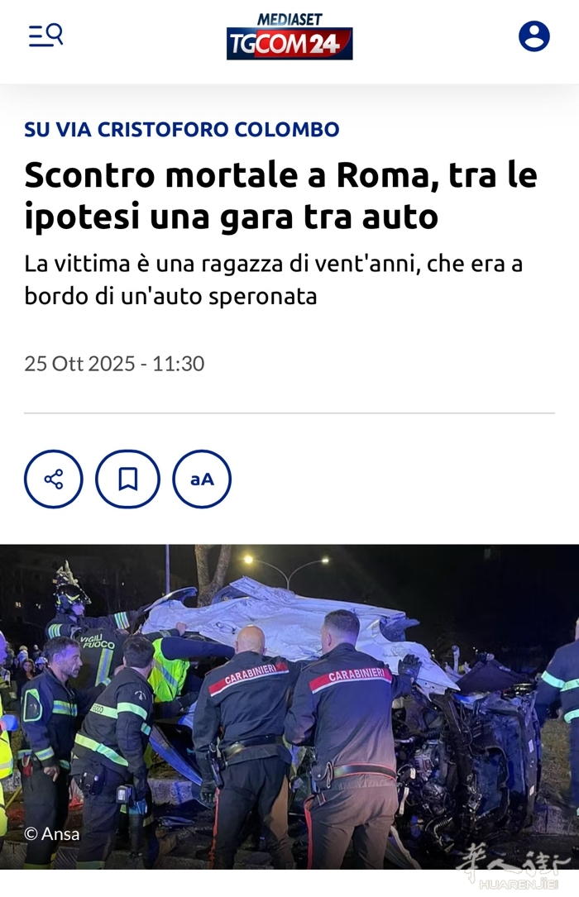
Task: Select the Scontro mortale a Roma headline
Action: coord(281,196)
